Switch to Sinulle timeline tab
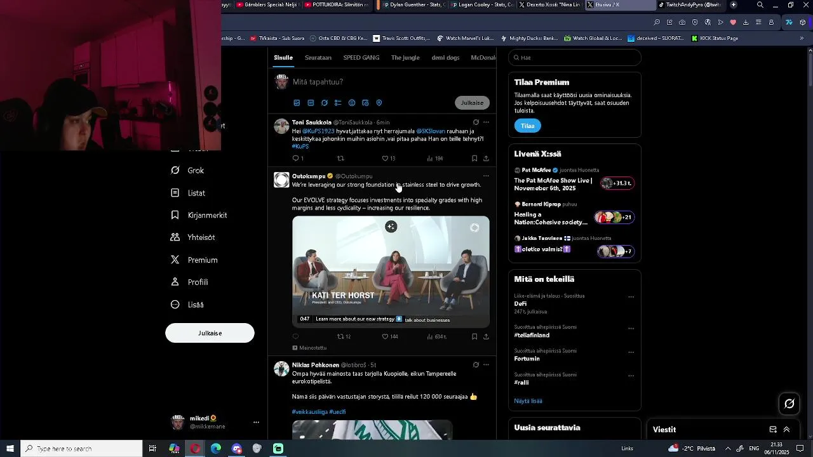Viewport: 813px width, 457px height. pyautogui.click(x=283, y=58)
